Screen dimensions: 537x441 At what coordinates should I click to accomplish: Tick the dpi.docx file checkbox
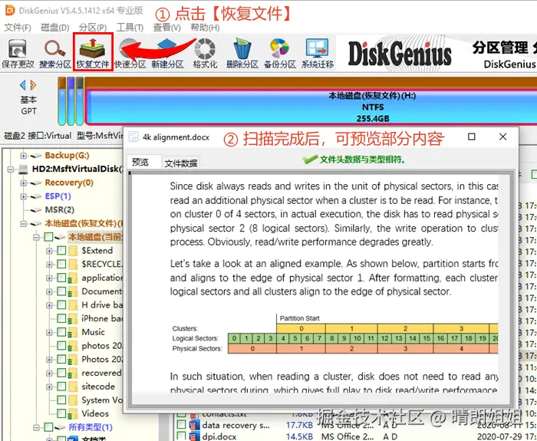click(181, 436)
